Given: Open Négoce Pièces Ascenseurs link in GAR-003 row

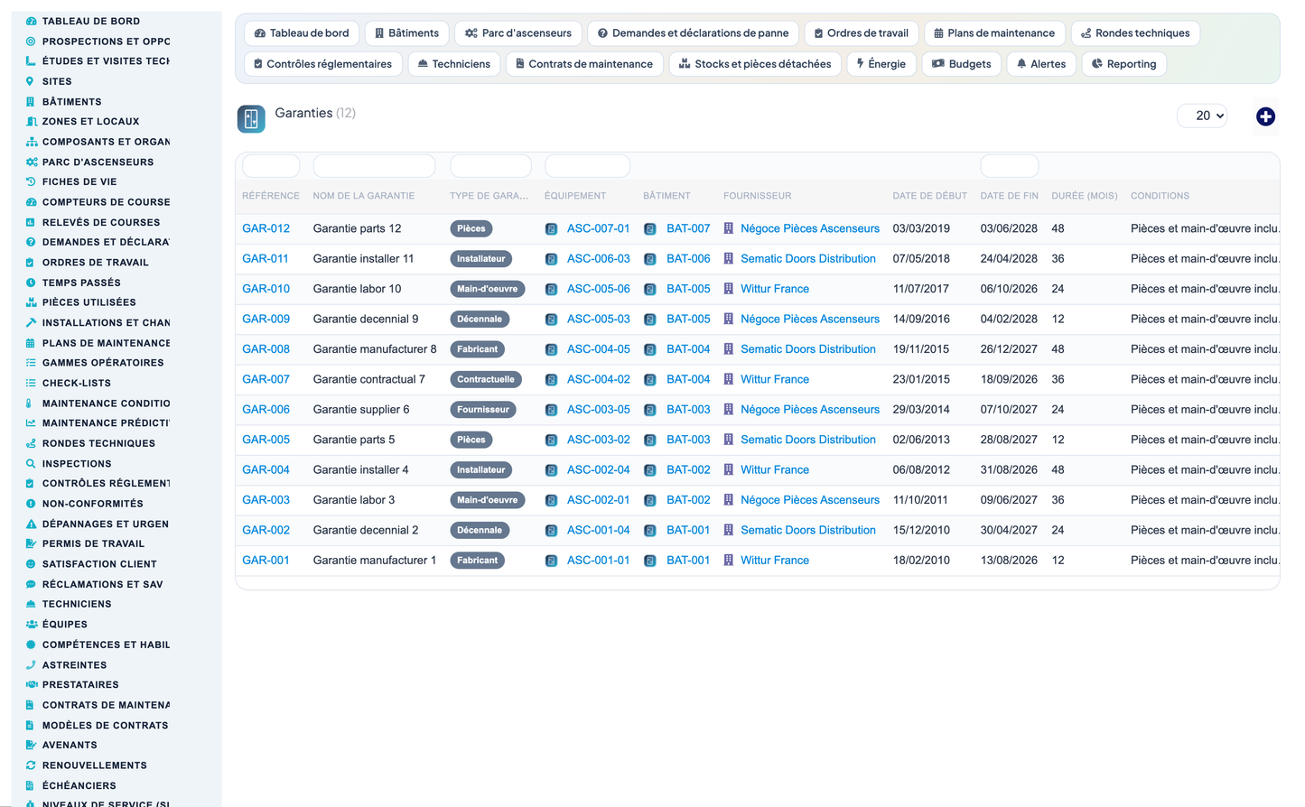Looking at the screenshot, I should (x=810, y=500).
